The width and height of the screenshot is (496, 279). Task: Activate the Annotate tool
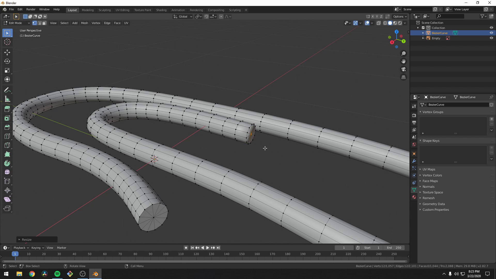tap(7, 90)
